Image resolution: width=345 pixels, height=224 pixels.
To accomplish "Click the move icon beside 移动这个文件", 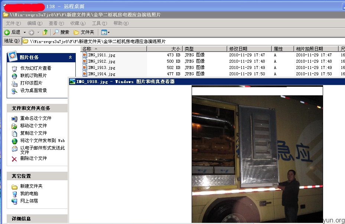I will pyautogui.click(x=14, y=126).
